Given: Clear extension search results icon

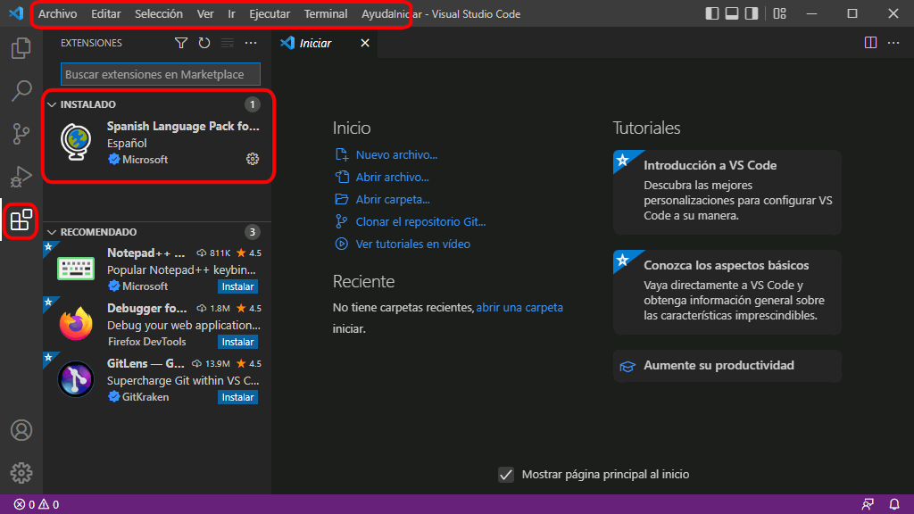Looking at the screenshot, I should tap(228, 43).
